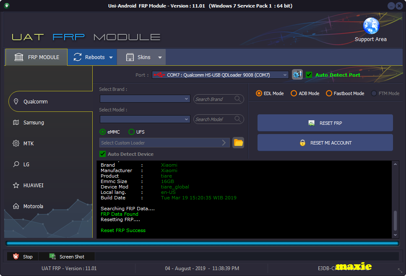Click the Search Brand magnifier icon
406x276 pixels.
237,99
